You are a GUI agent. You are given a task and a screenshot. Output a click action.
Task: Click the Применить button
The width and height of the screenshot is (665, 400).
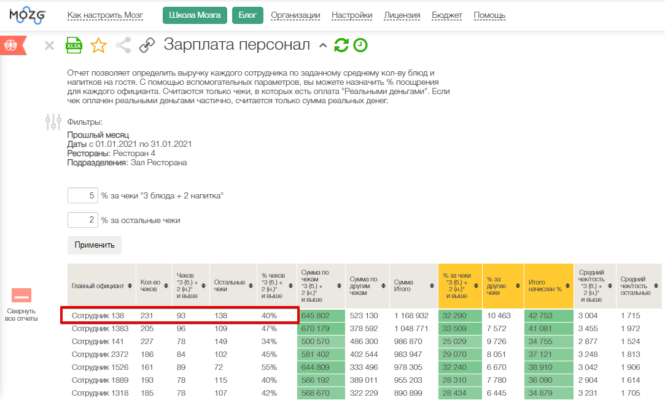[95, 245]
